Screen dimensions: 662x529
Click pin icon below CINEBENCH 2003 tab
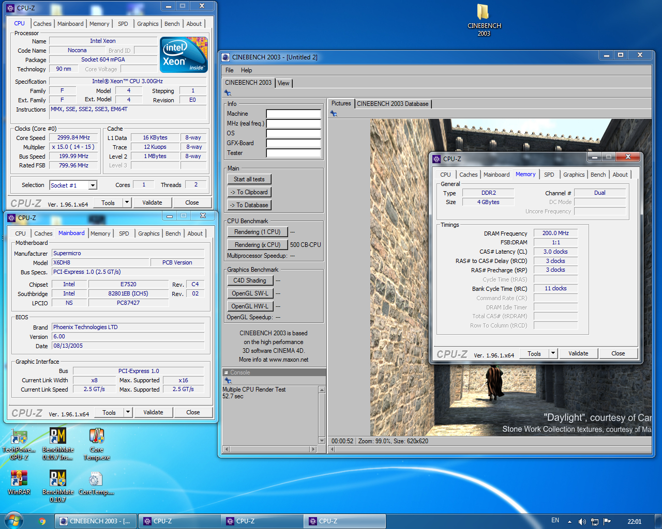click(x=228, y=93)
